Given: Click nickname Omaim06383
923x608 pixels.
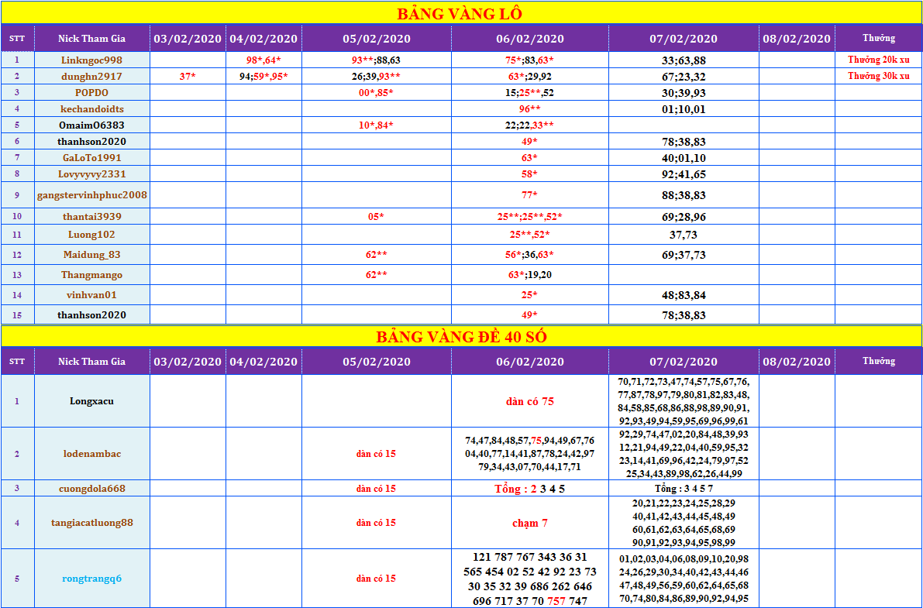Looking at the screenshot, I should [x=91, y=125].
